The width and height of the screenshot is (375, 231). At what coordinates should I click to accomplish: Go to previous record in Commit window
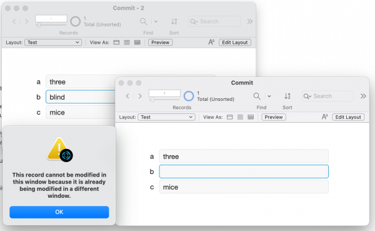127,96
